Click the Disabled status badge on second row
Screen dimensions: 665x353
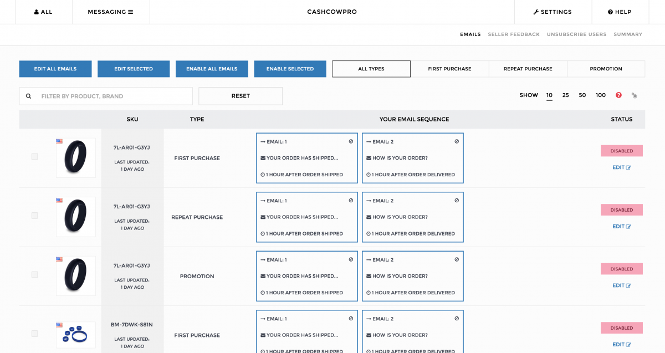click(x=621, y=210)
